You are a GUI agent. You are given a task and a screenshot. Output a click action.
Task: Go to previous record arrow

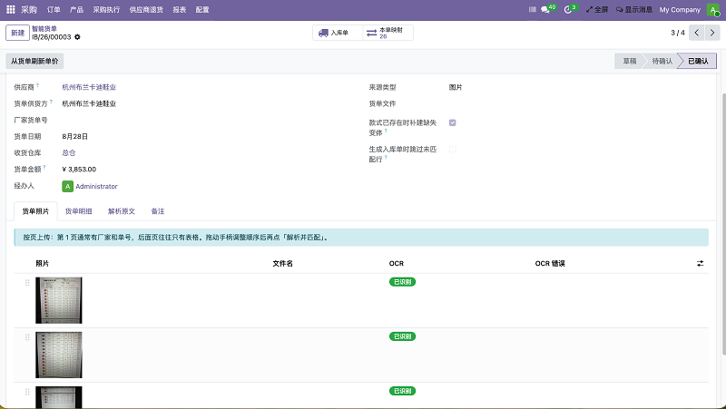(696, 33)
